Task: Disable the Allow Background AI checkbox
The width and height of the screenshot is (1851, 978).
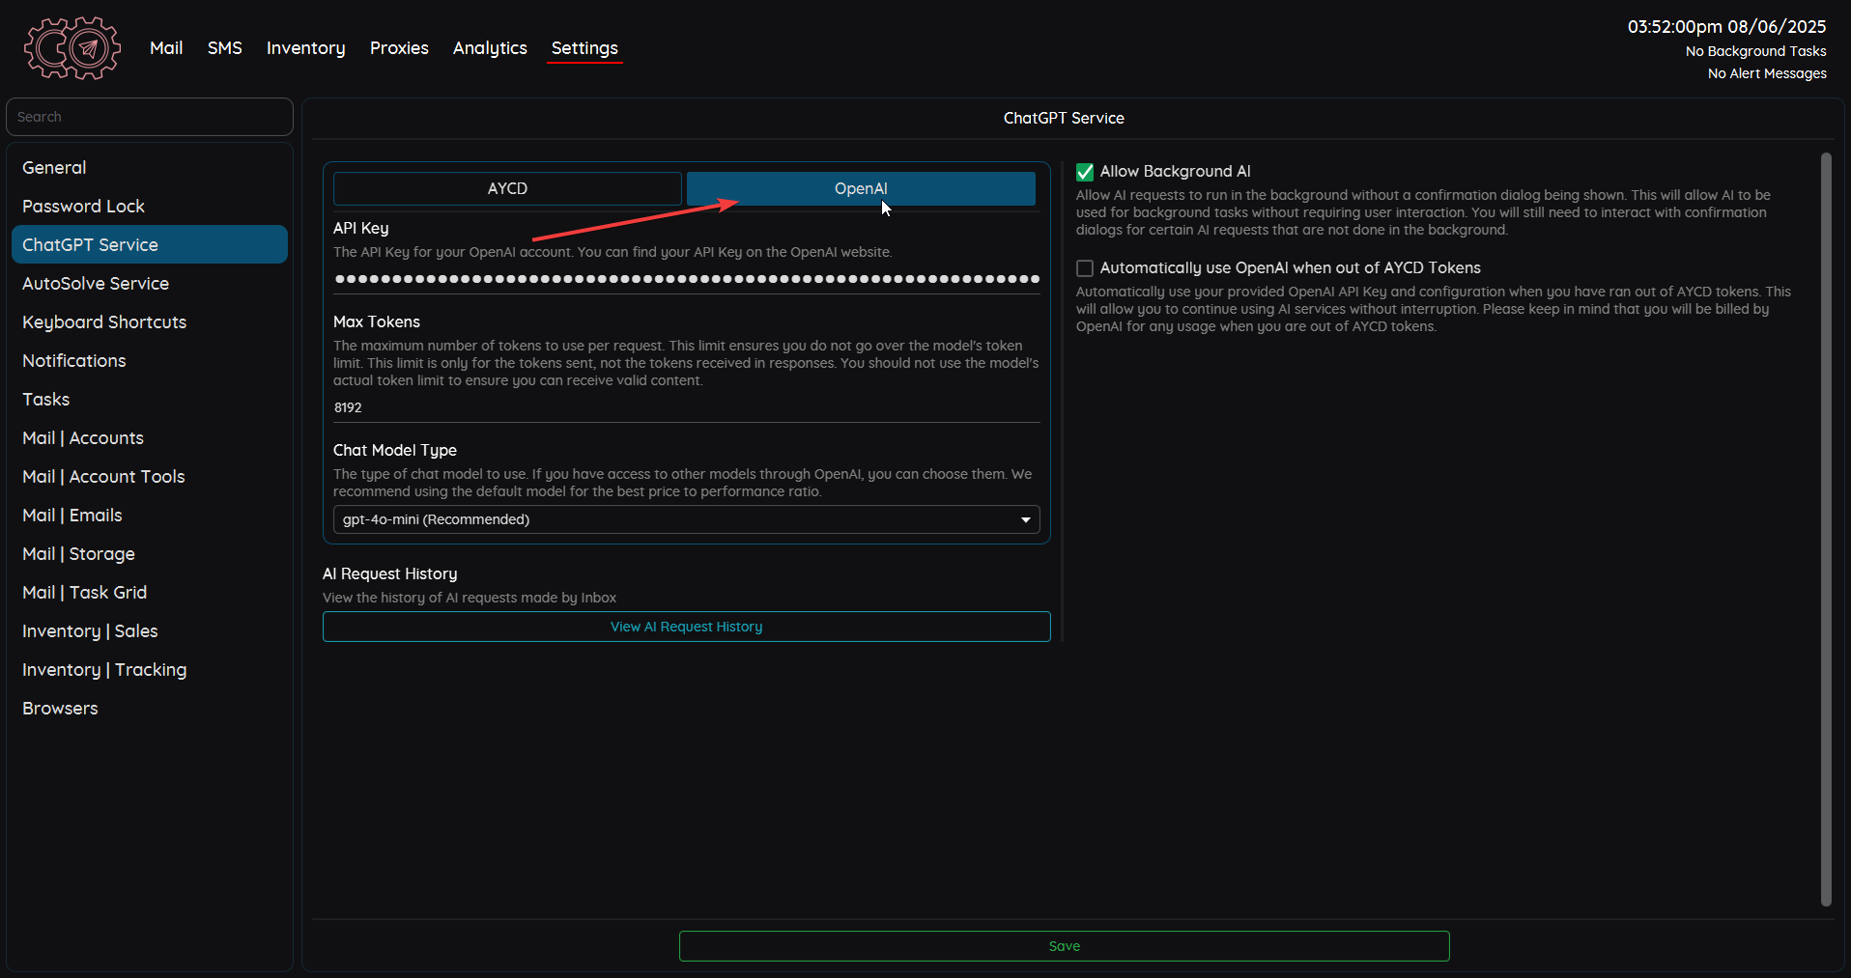Action: pyautogui.click(x=1084, y=172)
